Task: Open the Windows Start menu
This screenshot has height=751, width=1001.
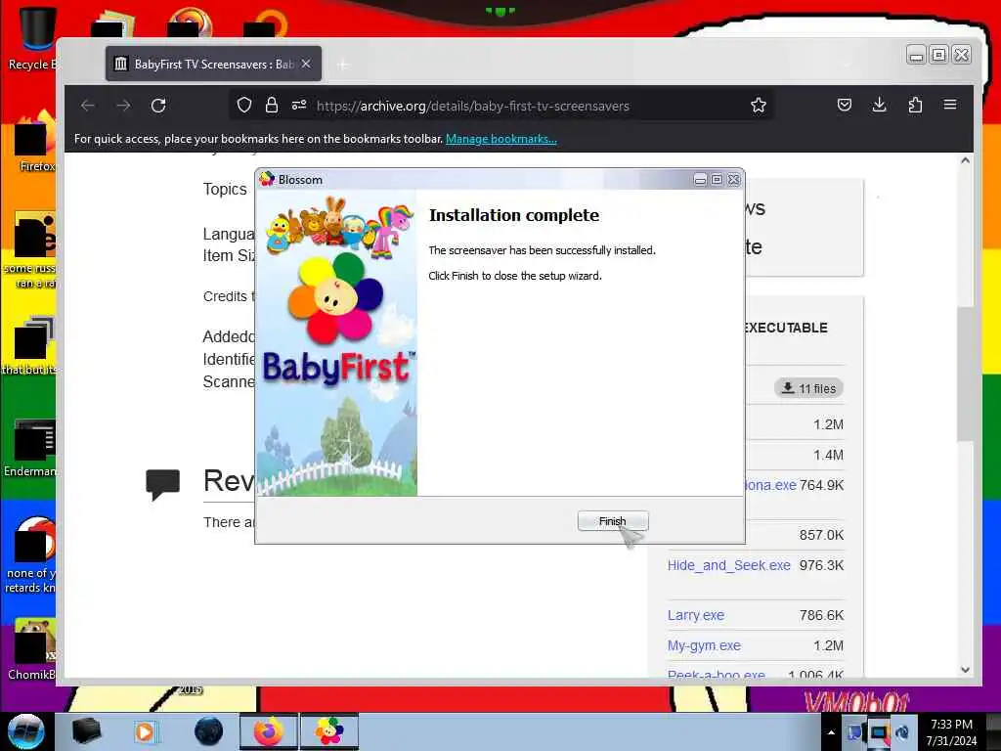Action: (x=24, y=731)
